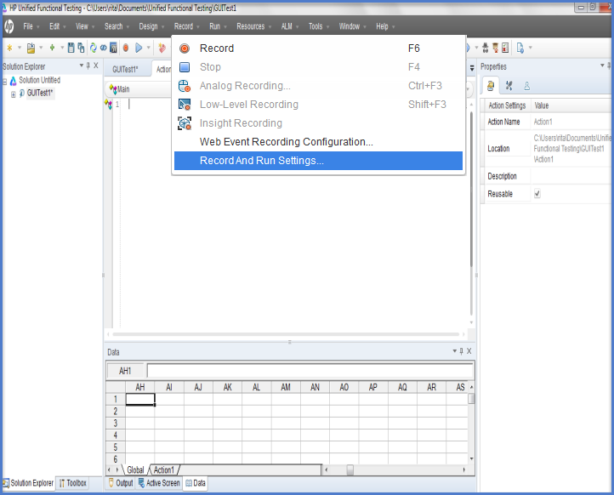This screenshot has height=495, width=614.
Task: Click the Open folder toolbar icon
Action: coord(31,48)
